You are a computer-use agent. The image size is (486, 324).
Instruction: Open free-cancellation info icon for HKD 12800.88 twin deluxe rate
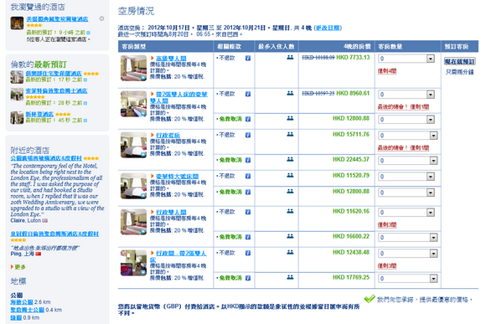coord(248,119)
